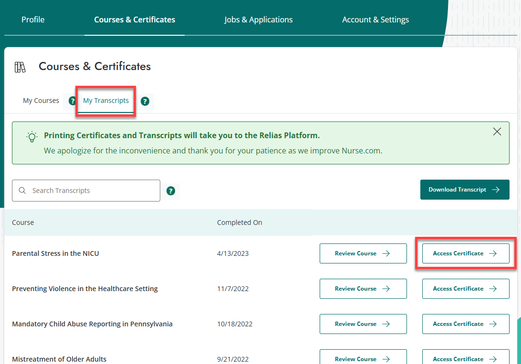Screen dimensions: 521x364
Task: Select the My Transcripts sub-tab
Action: 105,101
